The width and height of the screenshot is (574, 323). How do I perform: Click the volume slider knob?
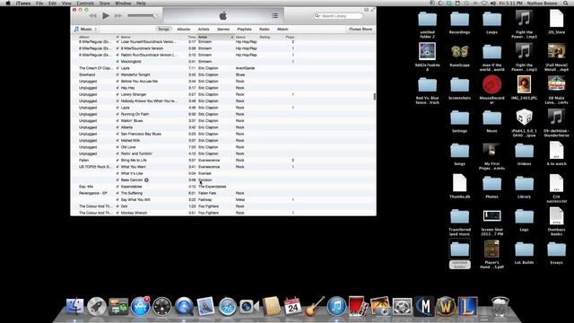(155, 16)
